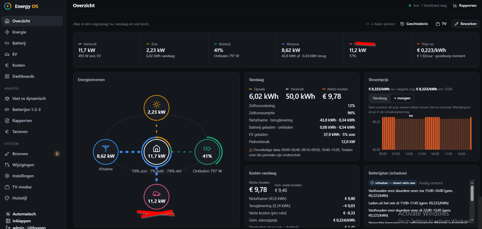Open Dashboards grid icon in sidebar

7,76
